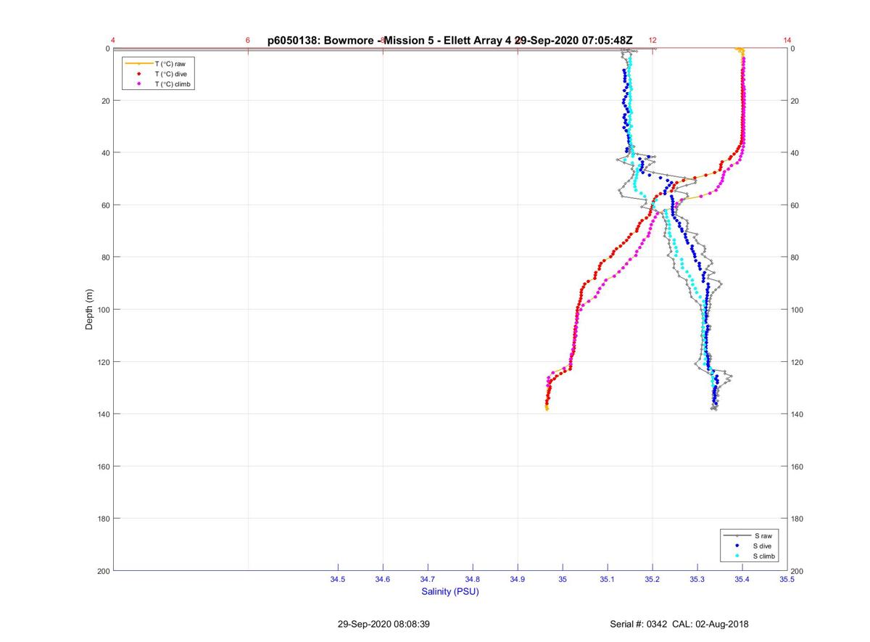Click the 34.8 salinity tick label
The width and height of the screenshot is (870, 642).
473,579
